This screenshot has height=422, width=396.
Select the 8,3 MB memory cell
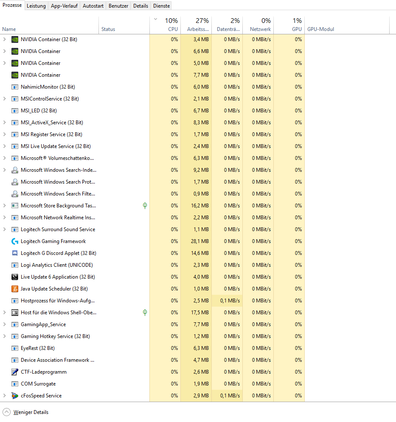(x=196, y=123)
